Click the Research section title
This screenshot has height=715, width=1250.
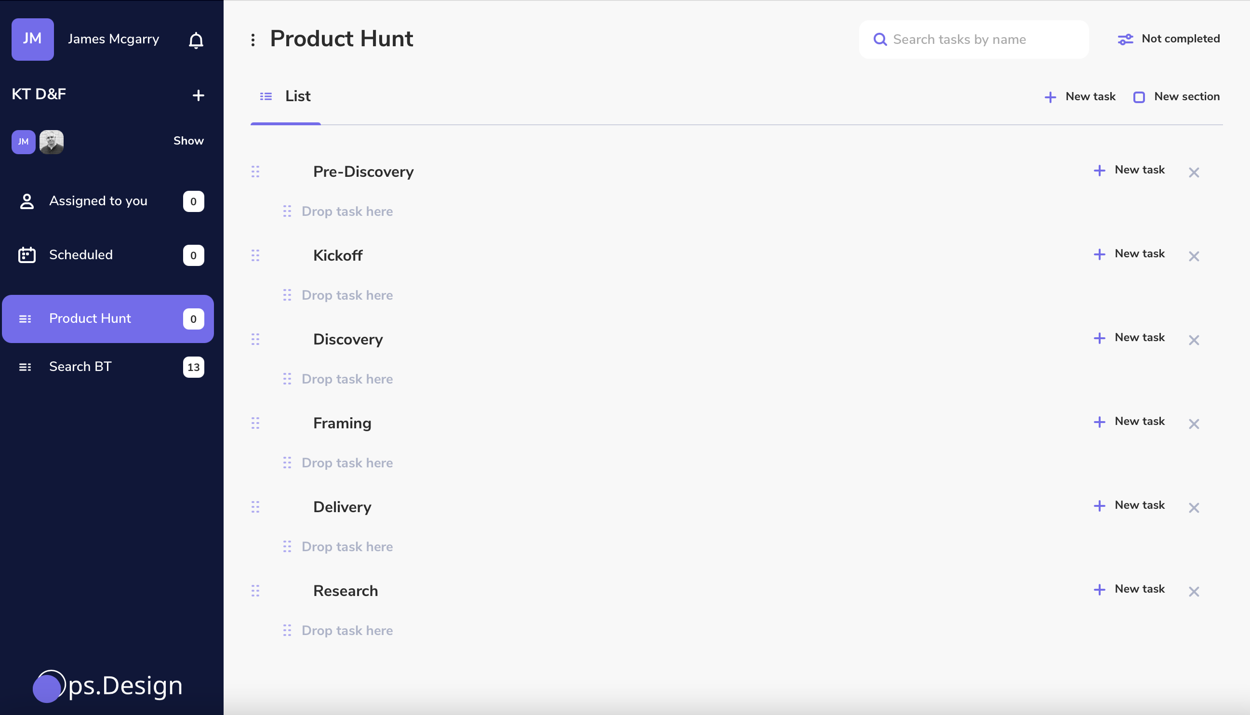point(346,591)
